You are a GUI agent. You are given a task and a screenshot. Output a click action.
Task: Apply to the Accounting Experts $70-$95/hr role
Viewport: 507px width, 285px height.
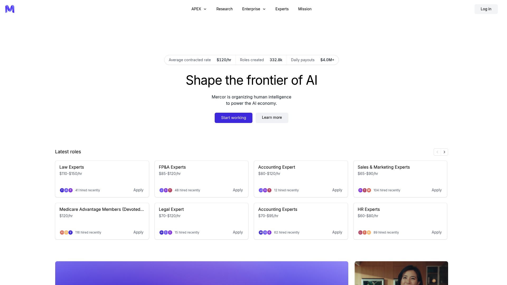click(x=337, y=232)
